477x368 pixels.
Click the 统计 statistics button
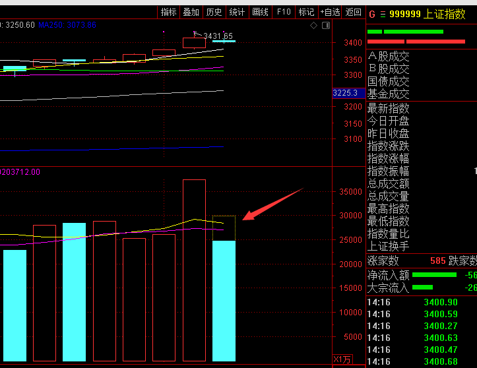point(237,12)
